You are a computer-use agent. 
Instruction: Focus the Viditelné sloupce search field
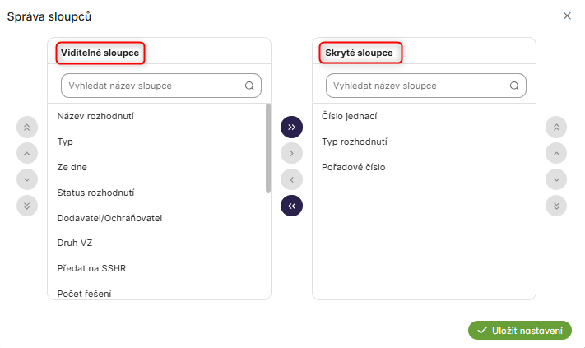click(152, 86)
